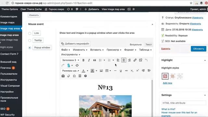This screenshot has width=208, height=117.
Task: Open the Таблица editor menu
Action: tap(145, 50)
